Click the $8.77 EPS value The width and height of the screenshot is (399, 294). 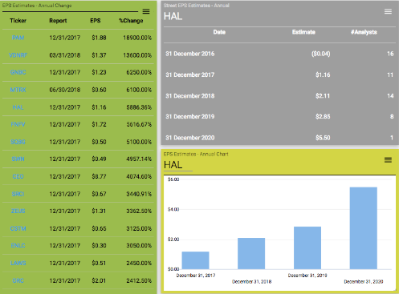point(99,176)
